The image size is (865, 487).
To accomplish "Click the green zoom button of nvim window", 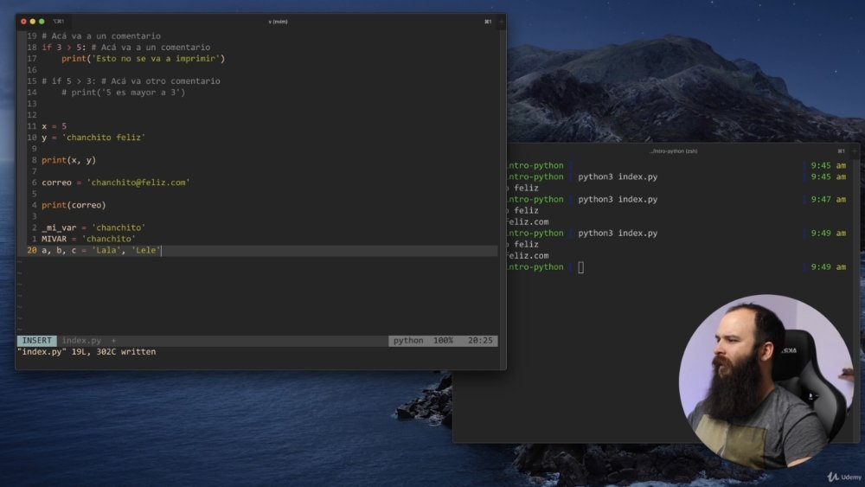I will [42, 22].
